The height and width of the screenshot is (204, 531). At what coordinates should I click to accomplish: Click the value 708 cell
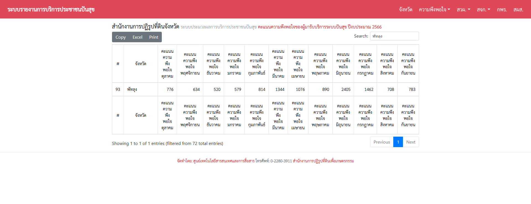387,89
